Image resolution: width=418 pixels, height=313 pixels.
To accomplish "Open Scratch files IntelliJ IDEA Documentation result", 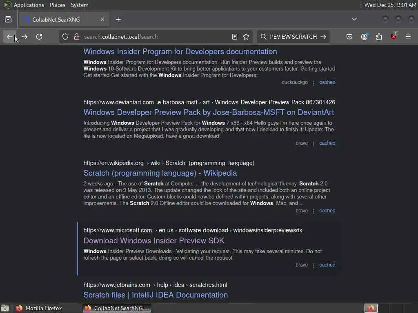I will (x=156, y=295).
